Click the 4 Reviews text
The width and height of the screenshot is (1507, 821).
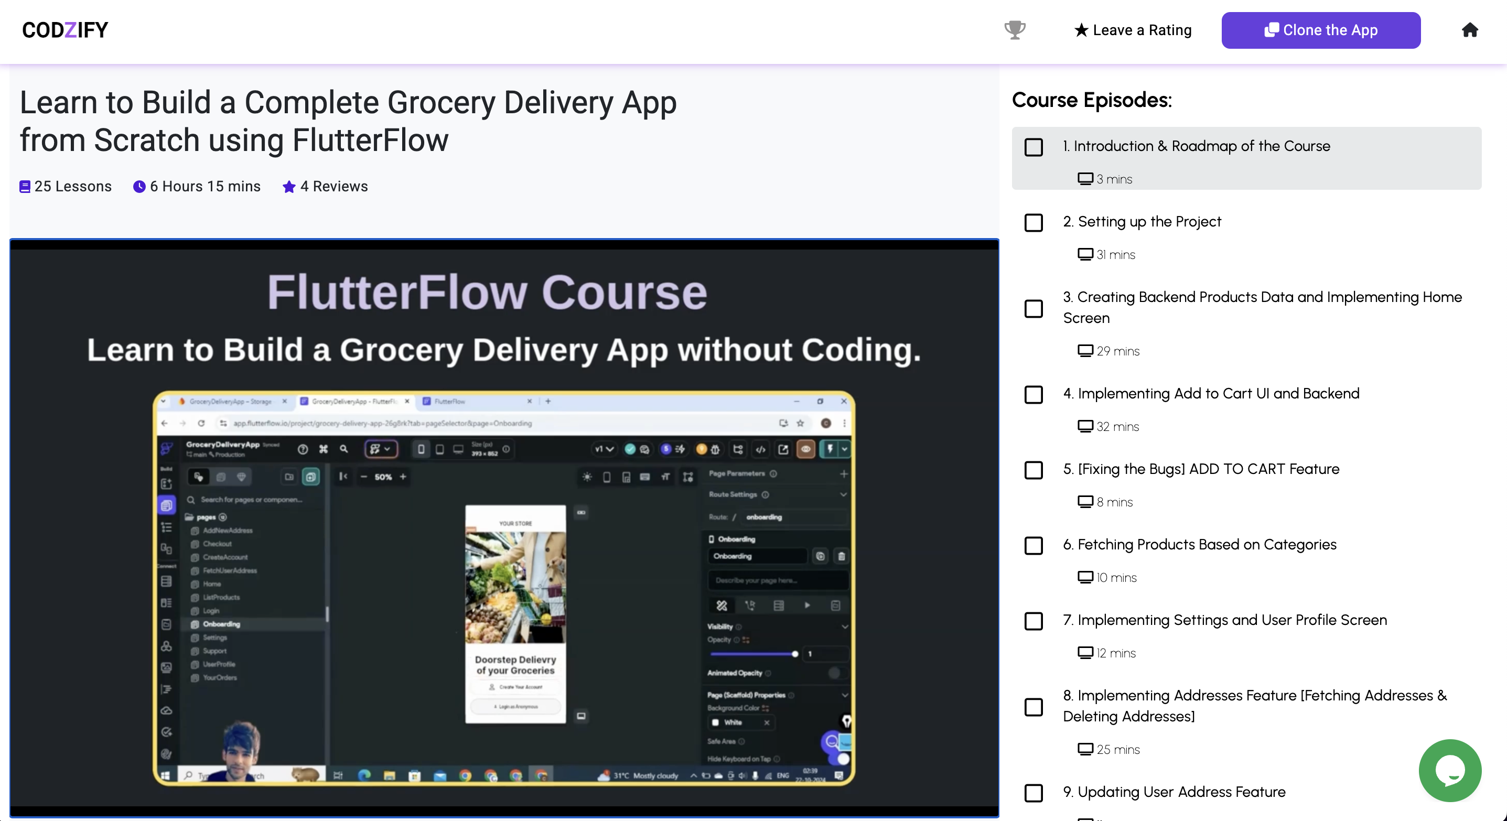[x=334, y=186]
